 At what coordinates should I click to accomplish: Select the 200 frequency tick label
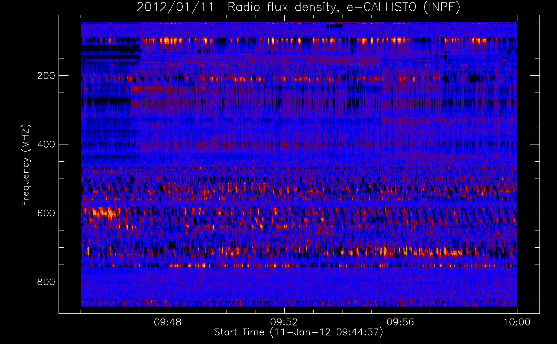point(46,76)
